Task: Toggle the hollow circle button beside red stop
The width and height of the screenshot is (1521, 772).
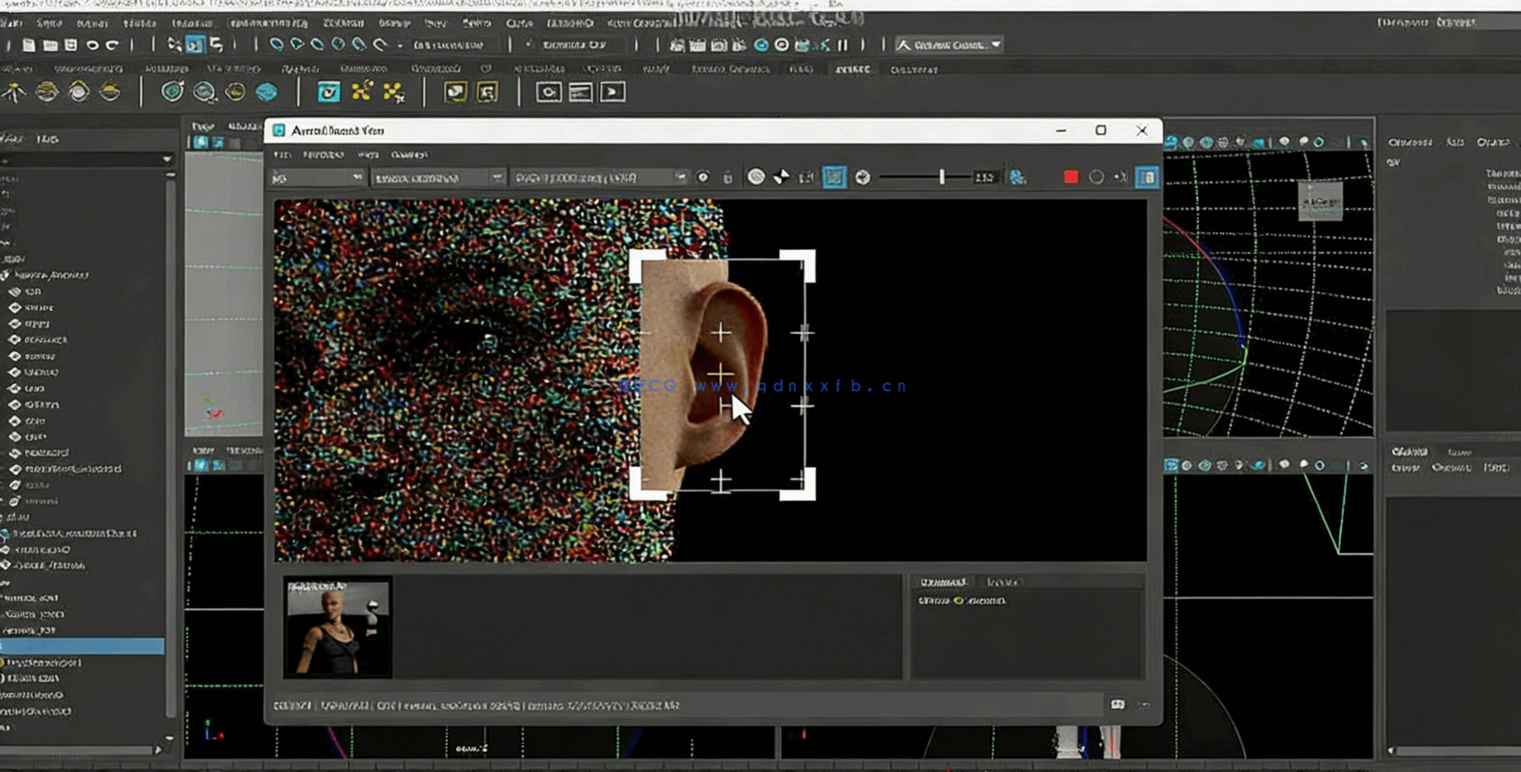Action: pyautogui.click(x=1096, y=177)
